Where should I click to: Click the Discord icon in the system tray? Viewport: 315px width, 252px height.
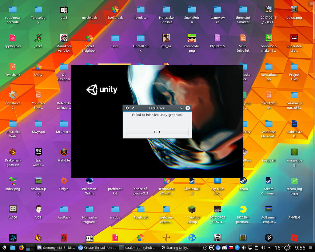click(x=225, y=247)
